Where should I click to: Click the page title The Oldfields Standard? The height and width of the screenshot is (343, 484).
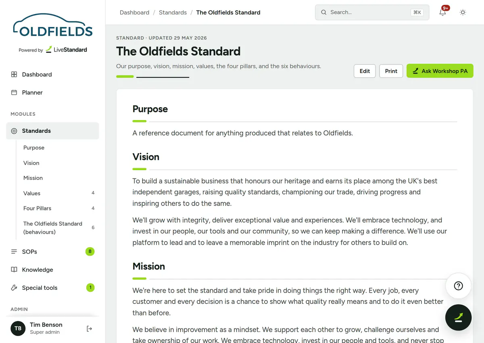coord(178,51)
